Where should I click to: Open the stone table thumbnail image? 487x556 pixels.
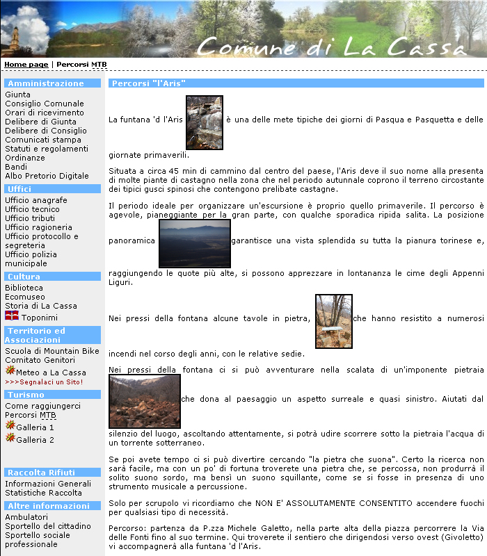(x=333, y=320)
